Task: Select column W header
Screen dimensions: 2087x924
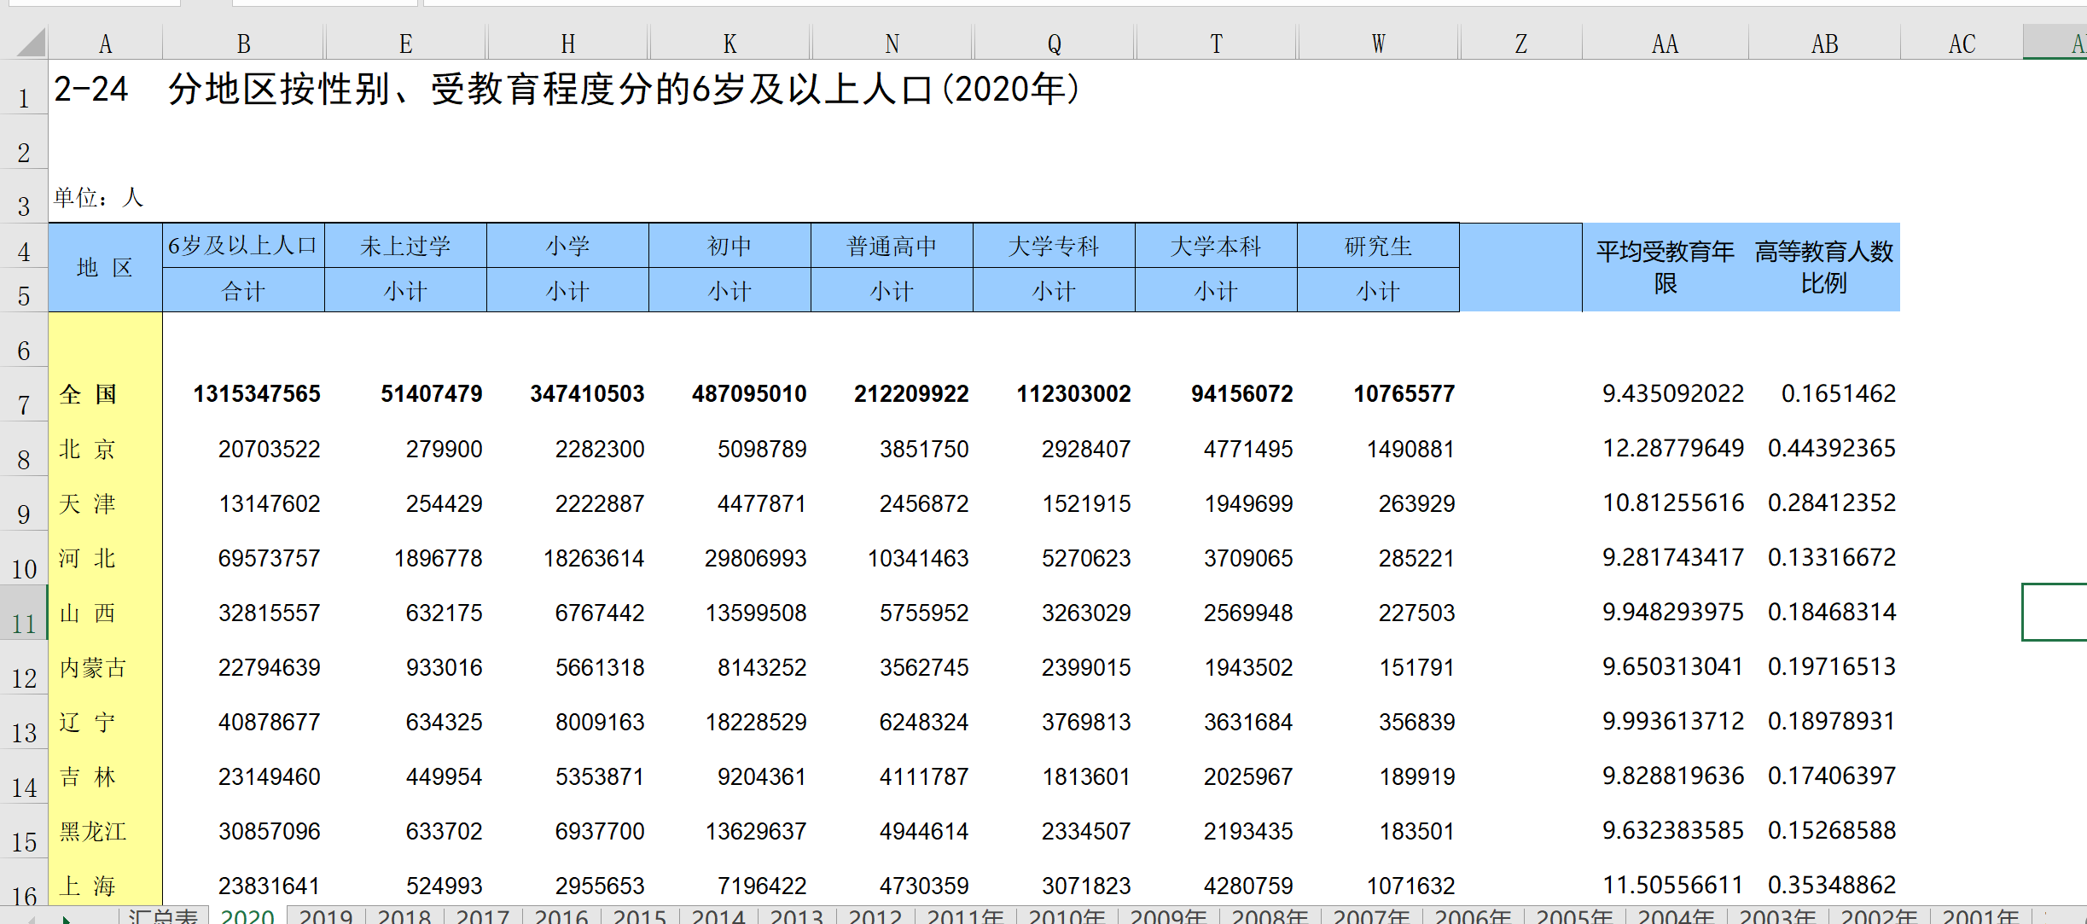Action: coord(1378,44)
